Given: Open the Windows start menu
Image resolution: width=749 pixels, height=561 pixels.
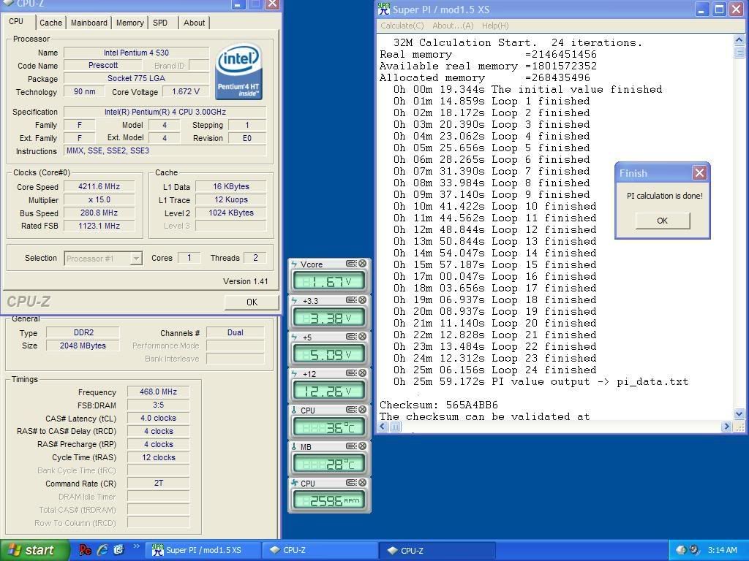Looking at the screenshot, I should coord(34,551).
